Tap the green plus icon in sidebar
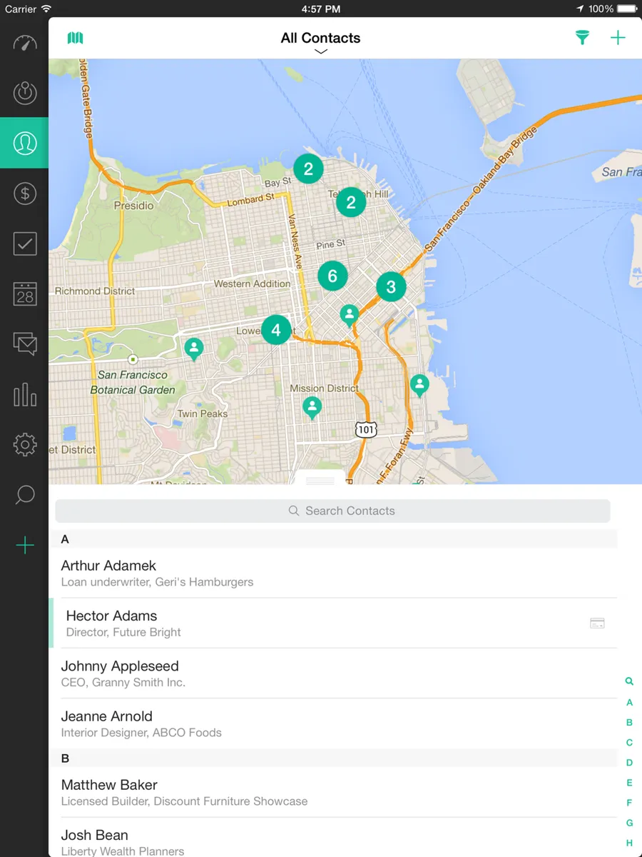Viewport: 642px width, 857px height. coord(24,546)
